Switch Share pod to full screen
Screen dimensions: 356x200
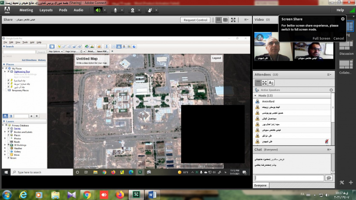(233, 20)
